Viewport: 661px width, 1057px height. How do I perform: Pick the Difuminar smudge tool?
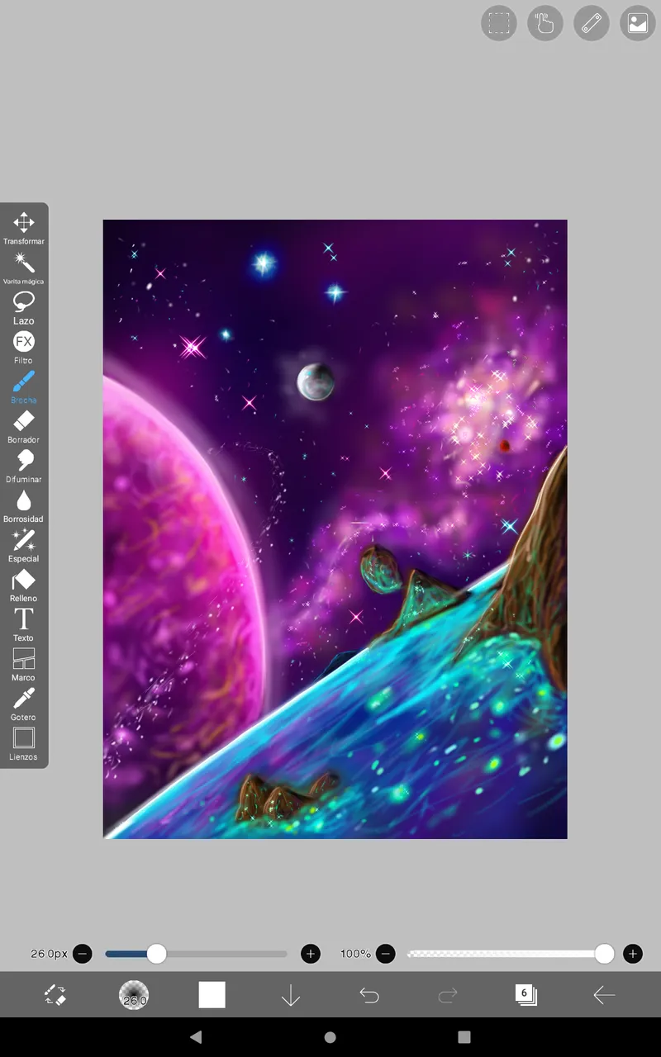(x=24, y=466)
